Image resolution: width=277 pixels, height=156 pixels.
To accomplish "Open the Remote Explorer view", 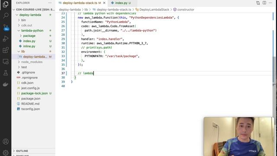I will pos(6,62).
